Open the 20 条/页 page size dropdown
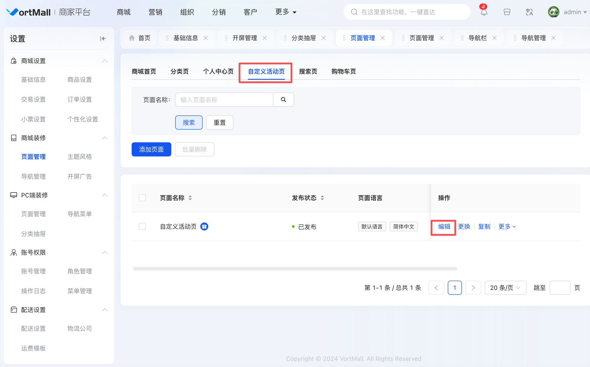The image size is (590, 367). (505, 288)
